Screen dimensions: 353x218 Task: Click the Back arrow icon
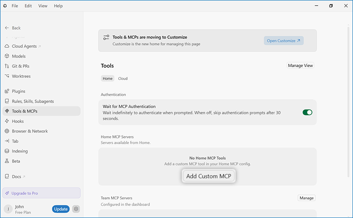click(x=7, y=28)
